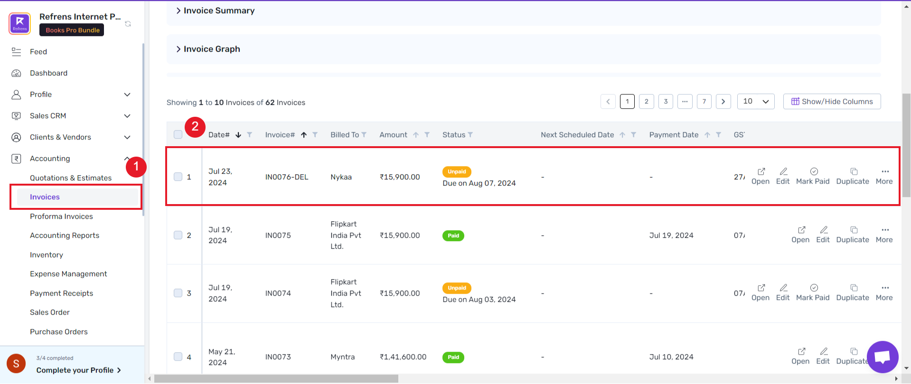911x384 pixels.
Task: Mark the Nykaa invoice as paid
Action: tap(813, 176)
